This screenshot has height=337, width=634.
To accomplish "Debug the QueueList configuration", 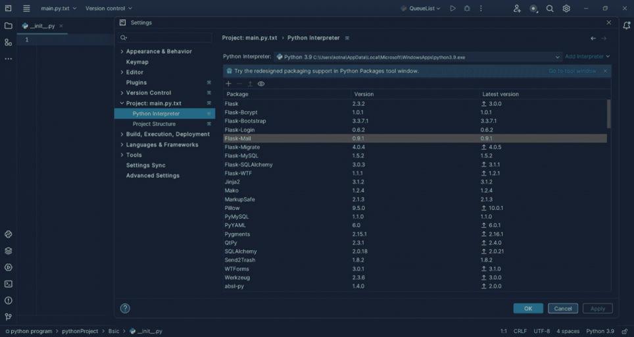I will [x=466, y=8].
